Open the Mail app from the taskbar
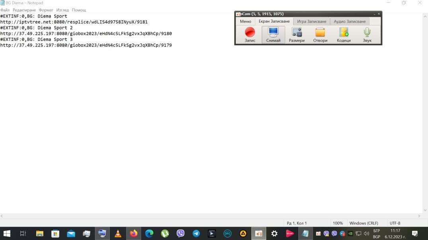Image resolution: width=428 pixels, height=240 pixels. click(71, 234)
